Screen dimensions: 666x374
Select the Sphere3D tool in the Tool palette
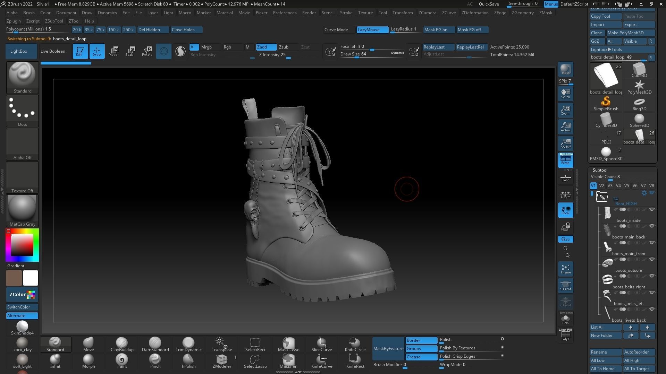tap(639, 120)
